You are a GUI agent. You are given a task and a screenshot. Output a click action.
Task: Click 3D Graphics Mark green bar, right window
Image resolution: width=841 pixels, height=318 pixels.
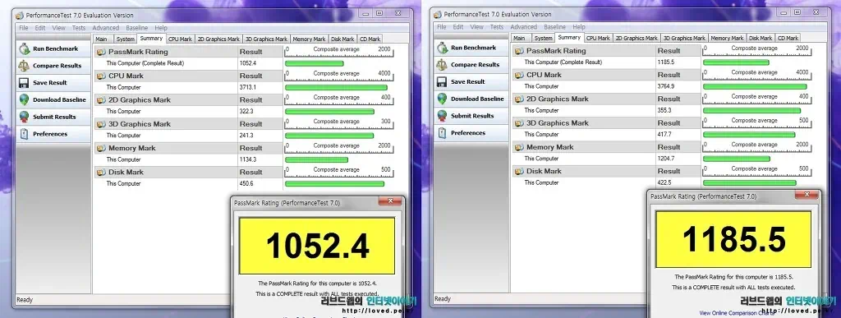click(749, 135)
